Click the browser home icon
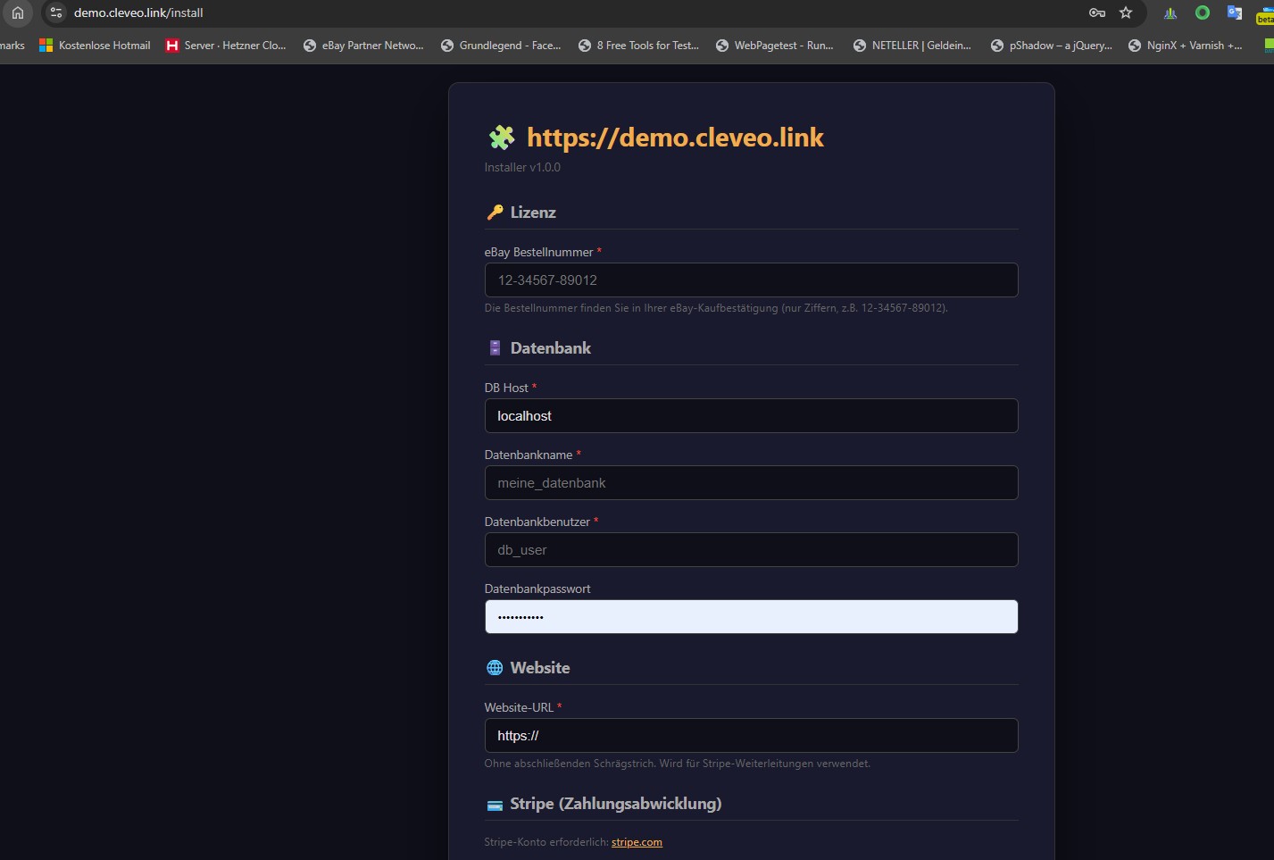This screenshot has height=860, width=1274. (18, 13)
